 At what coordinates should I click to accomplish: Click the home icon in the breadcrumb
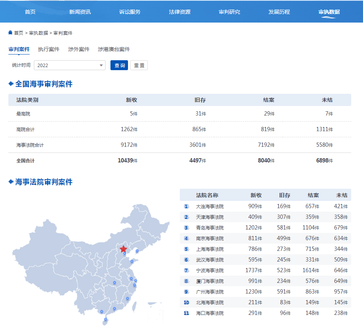10,33
